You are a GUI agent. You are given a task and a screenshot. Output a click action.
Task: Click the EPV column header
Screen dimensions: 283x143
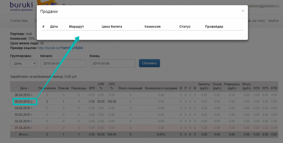coord(256,88)
